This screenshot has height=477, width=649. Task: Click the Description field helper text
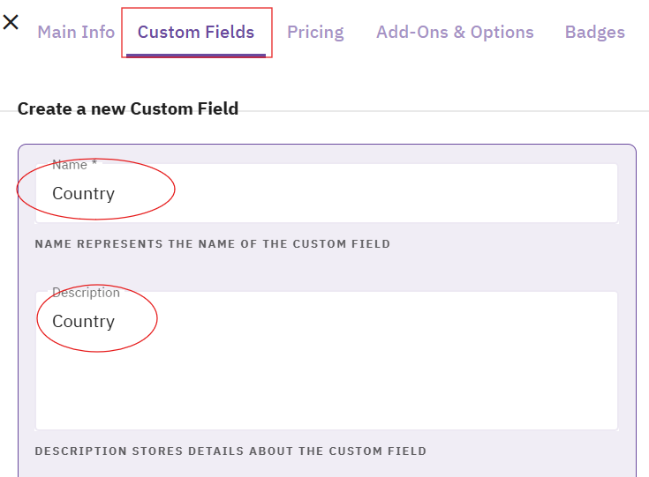(x=230, y=451)
